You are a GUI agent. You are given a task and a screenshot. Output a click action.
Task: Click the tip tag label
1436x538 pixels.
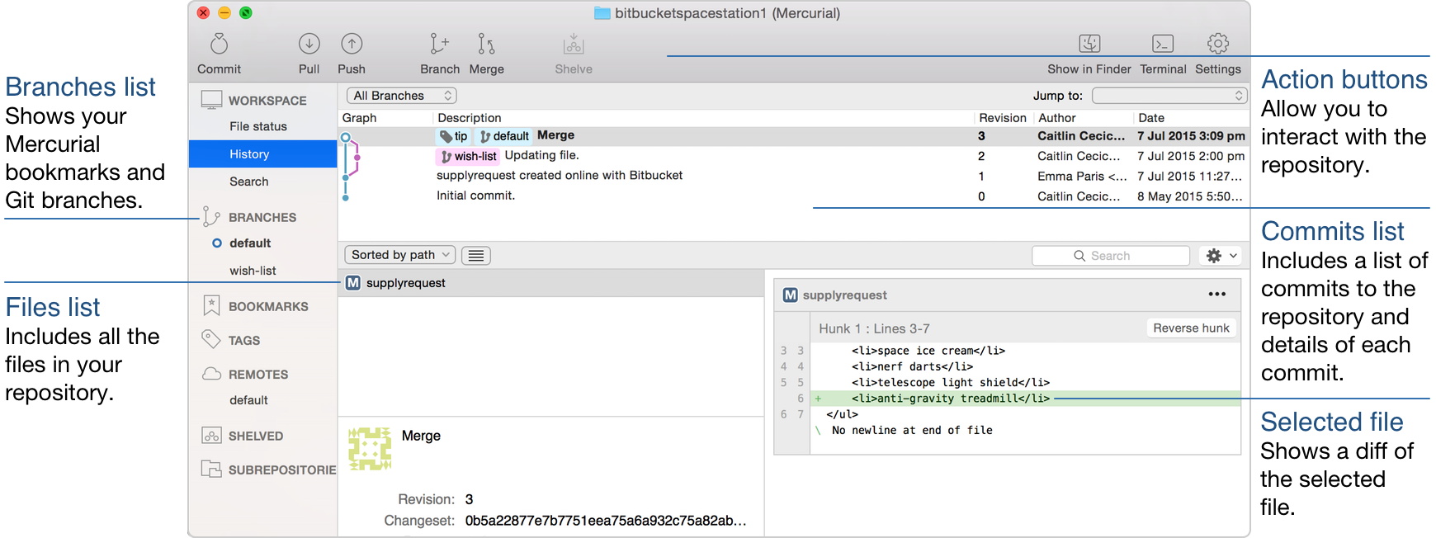point(454,136)
